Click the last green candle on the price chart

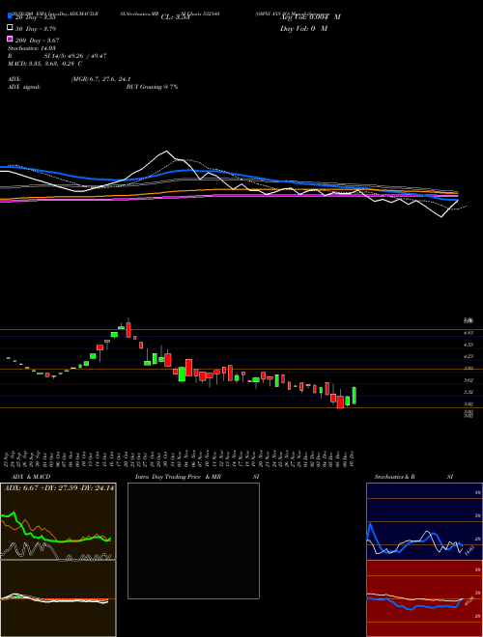click(x=355, y=396)
